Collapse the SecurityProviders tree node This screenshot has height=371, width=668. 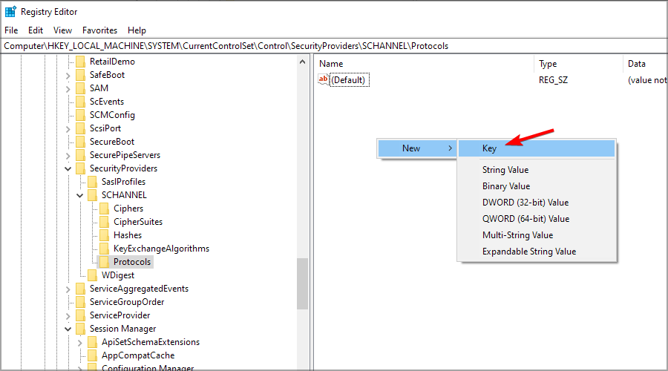68,169
